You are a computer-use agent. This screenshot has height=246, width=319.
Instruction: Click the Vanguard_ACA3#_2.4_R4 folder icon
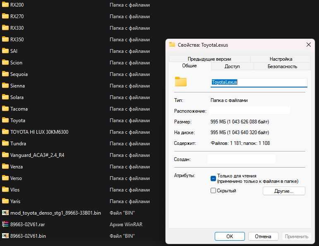5,155
